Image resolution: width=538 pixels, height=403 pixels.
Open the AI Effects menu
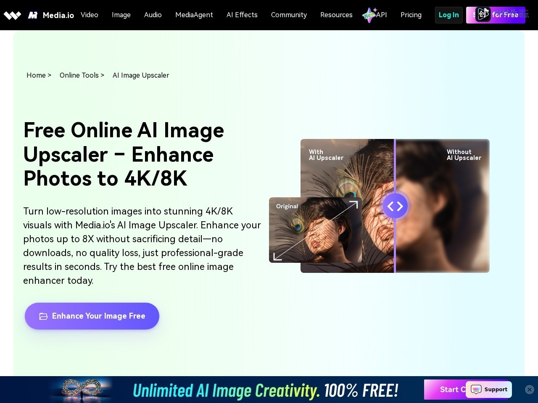tap(242, 15)
